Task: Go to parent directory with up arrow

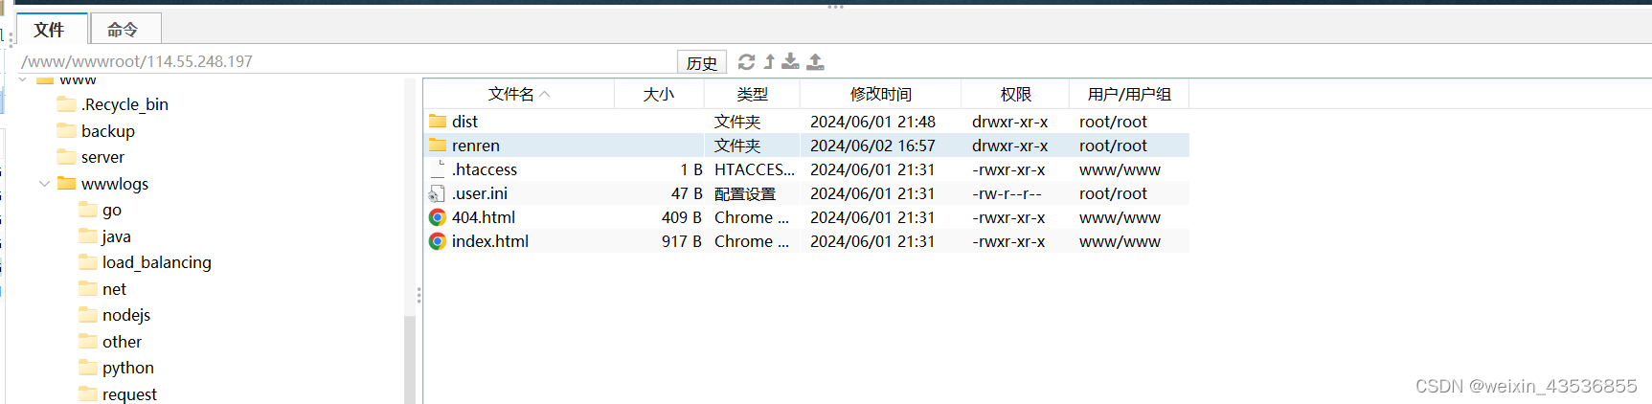Action: point(769,62)
